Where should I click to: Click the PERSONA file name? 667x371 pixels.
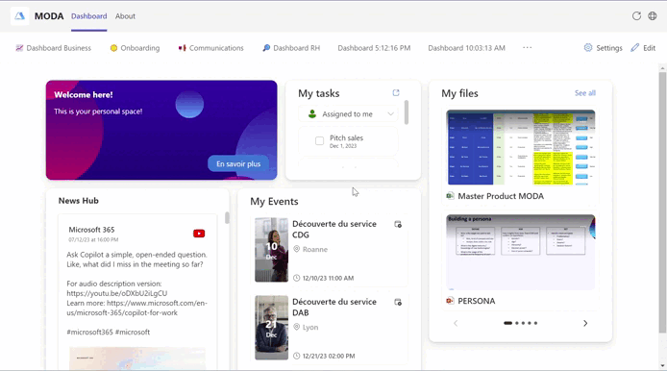pyautogui.click(x=477, y=301)
